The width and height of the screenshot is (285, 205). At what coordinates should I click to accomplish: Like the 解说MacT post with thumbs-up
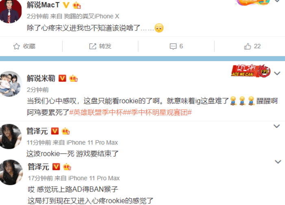click(247, 46)
